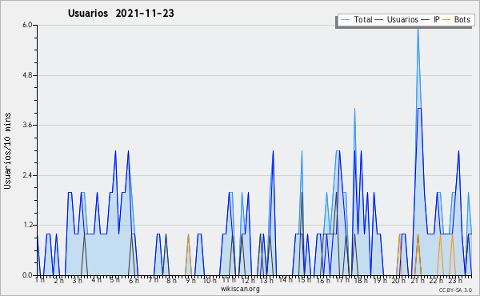Click the "11 h" x-axis label
Image resolution: width=480 pixels, height=296 pixels.
click(229, 280)
